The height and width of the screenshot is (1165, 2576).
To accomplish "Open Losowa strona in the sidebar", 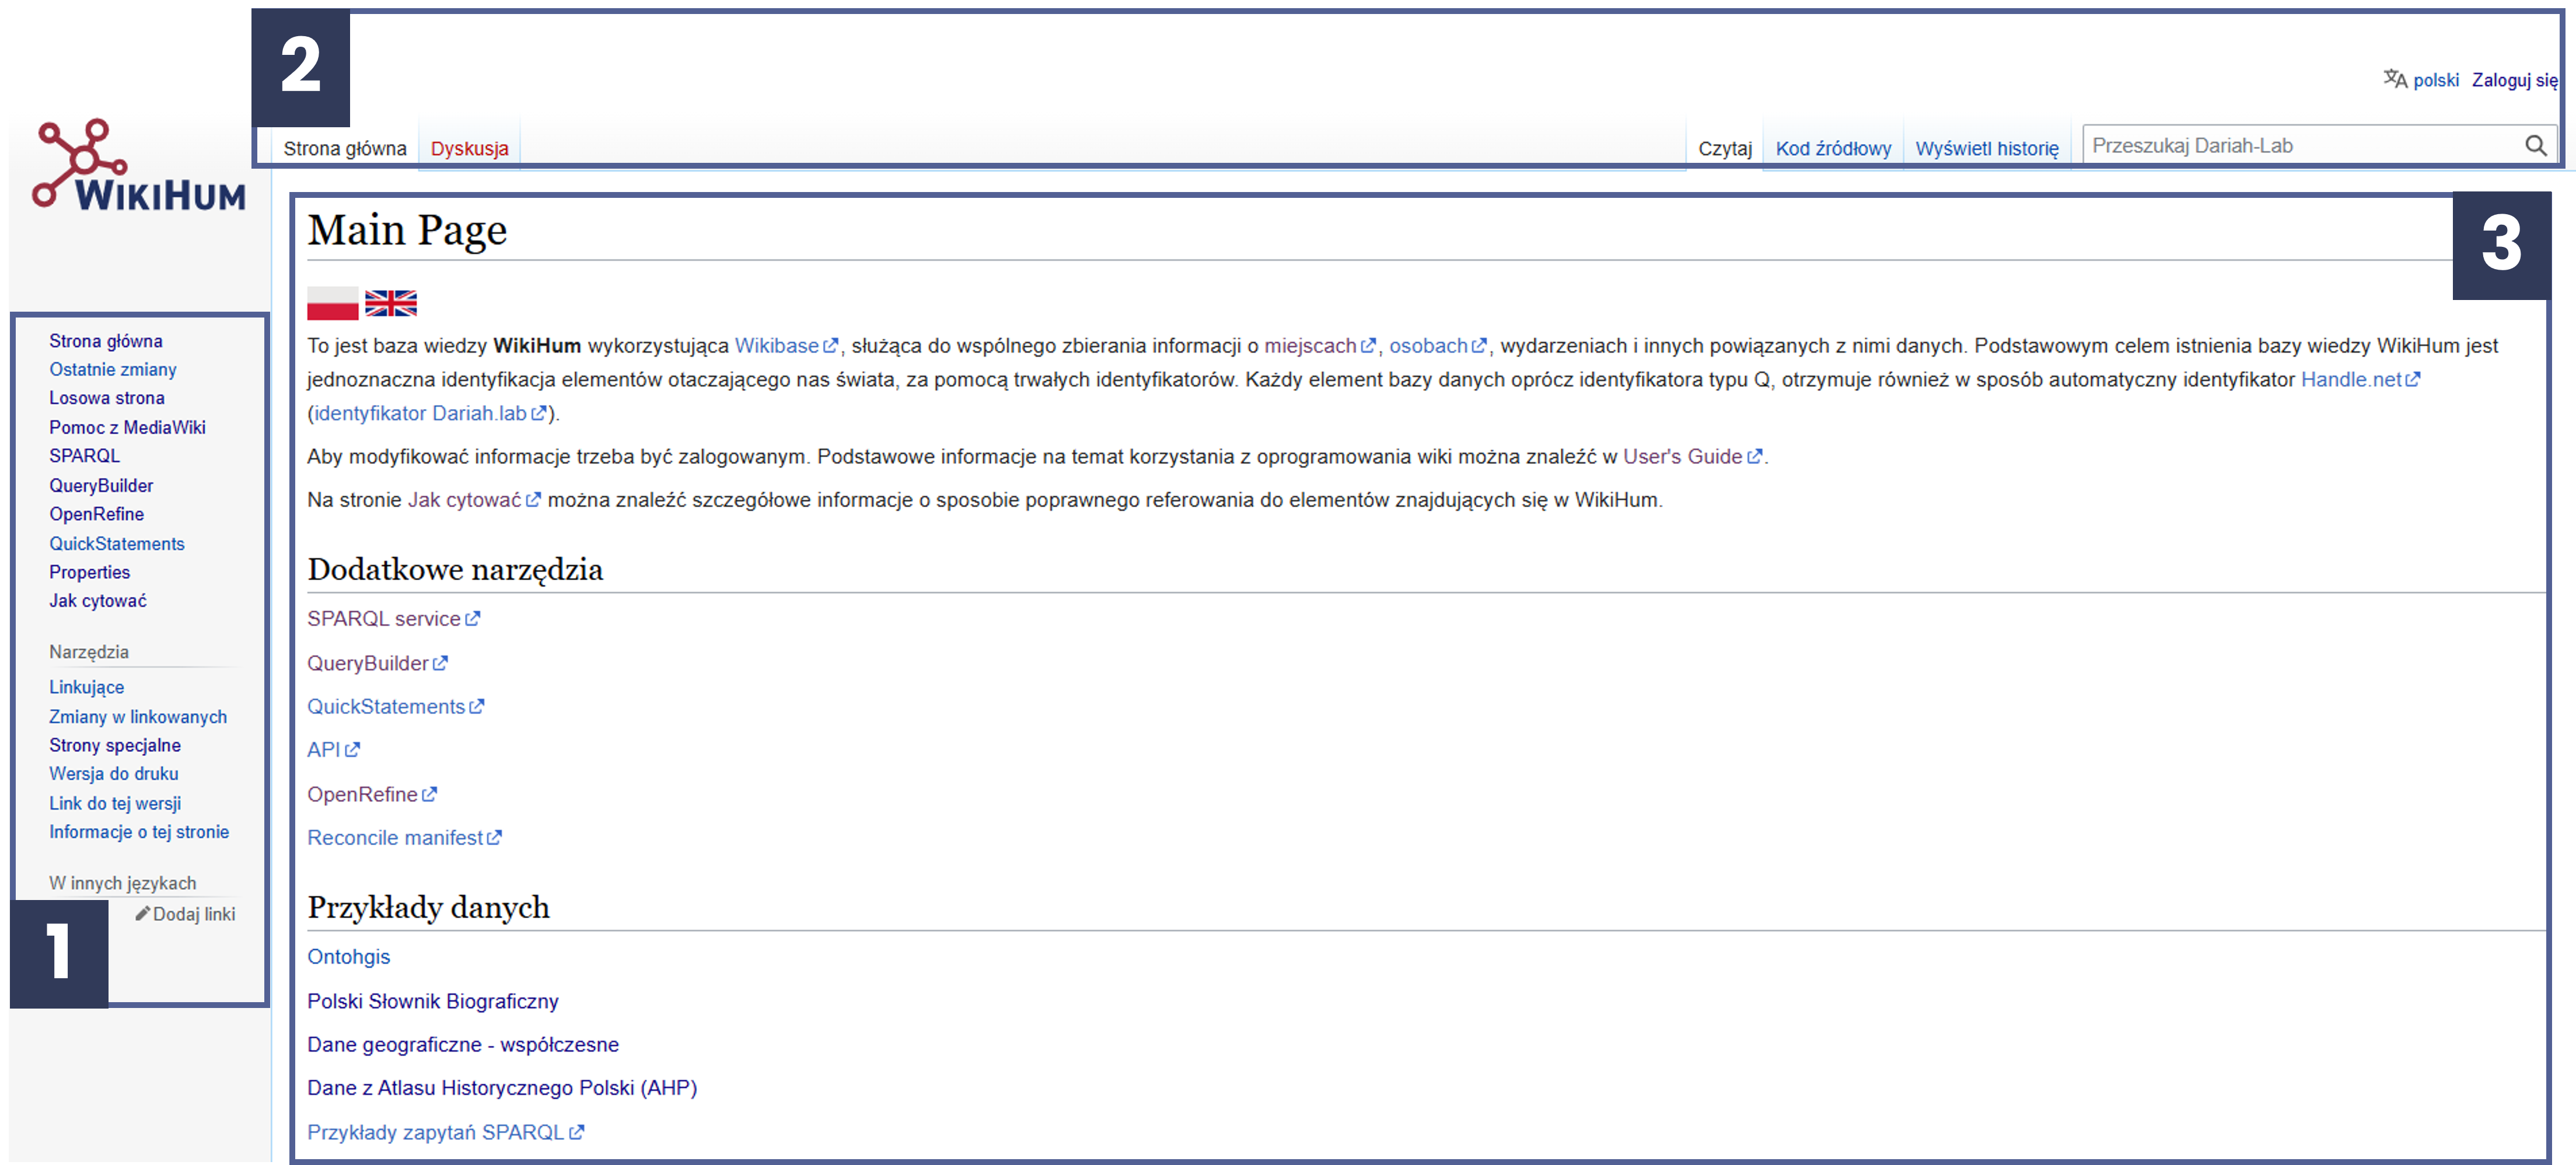I will click(107, 398).
